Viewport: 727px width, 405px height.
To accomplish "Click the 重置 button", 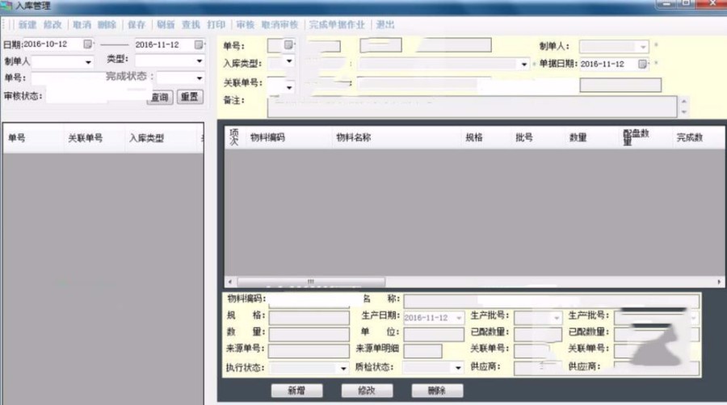I will point(190,97).
